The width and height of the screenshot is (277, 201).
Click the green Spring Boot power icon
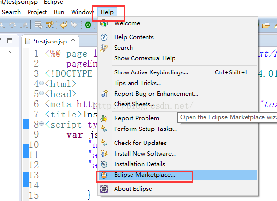(88, 25)
